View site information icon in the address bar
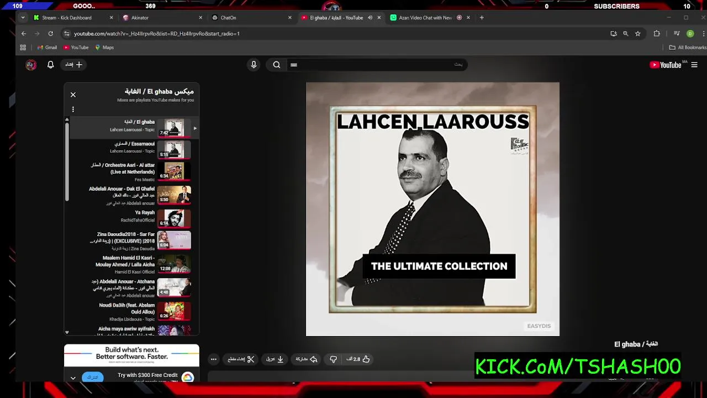This screenshot has height=398, width=707. 66,34
